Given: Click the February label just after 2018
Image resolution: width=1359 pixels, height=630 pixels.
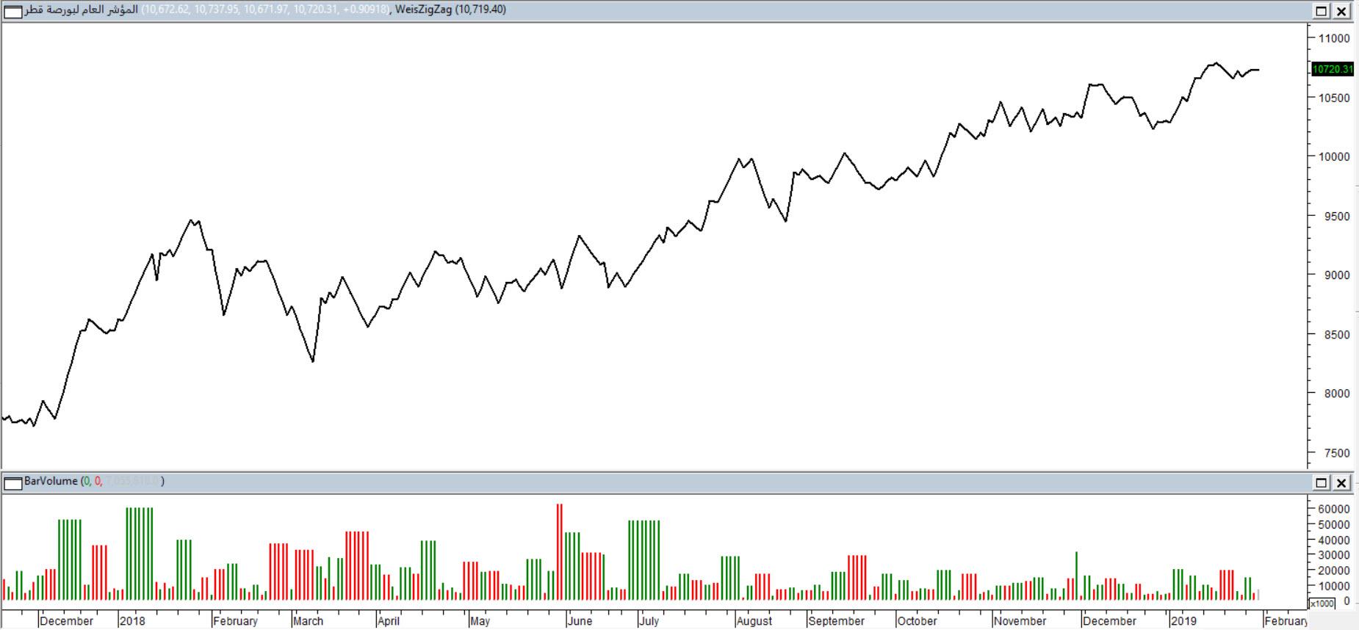Looking at the screenshot, I should pyautogui.click(x=235, y=620).
